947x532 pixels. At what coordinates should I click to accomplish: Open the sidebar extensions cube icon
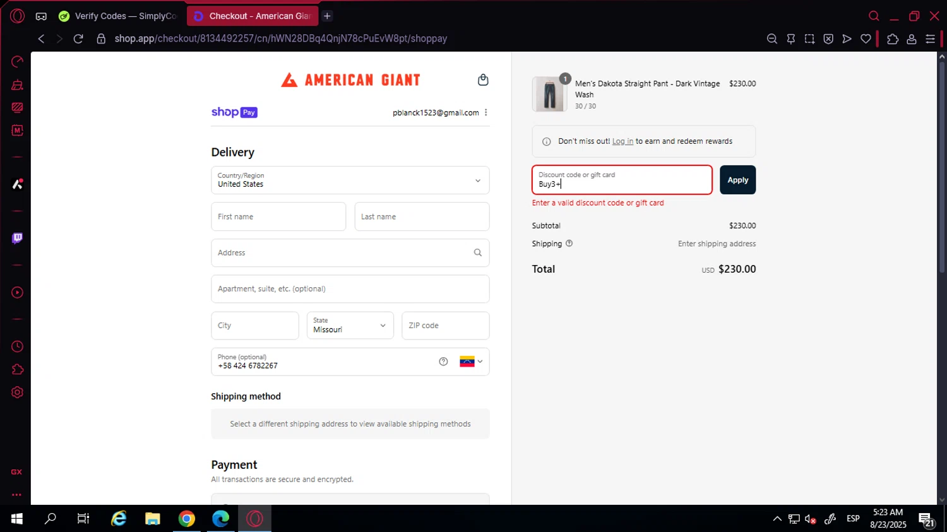tap(17, 369)
